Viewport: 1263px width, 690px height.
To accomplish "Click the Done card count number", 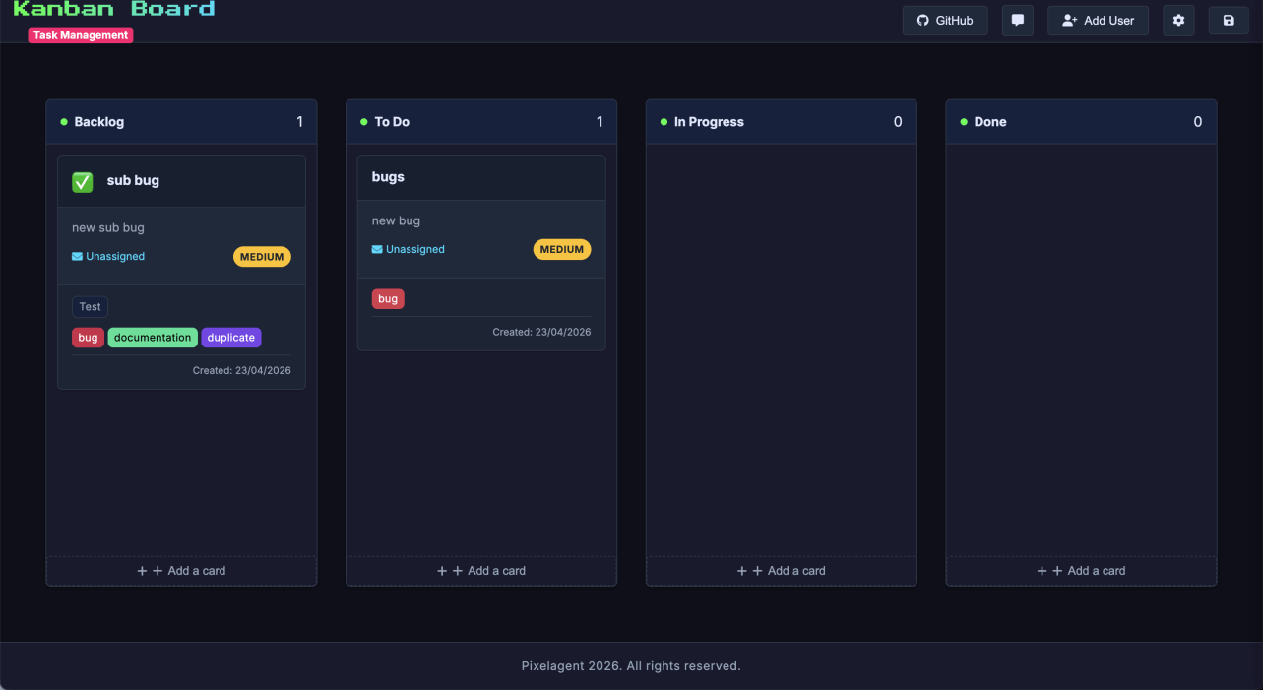I will pyautogui.click(x=1198, y=122).
